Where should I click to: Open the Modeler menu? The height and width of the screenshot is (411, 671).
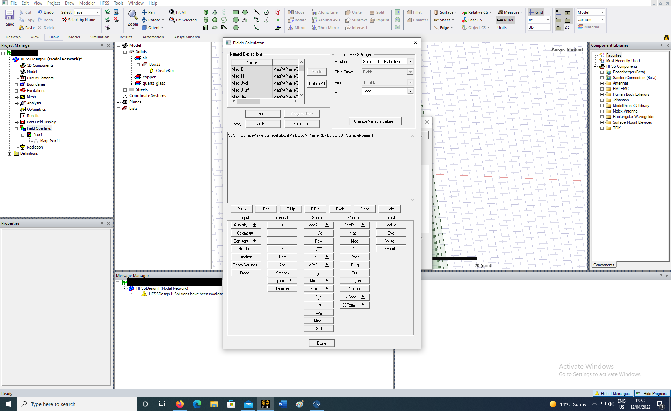point(87,3)
